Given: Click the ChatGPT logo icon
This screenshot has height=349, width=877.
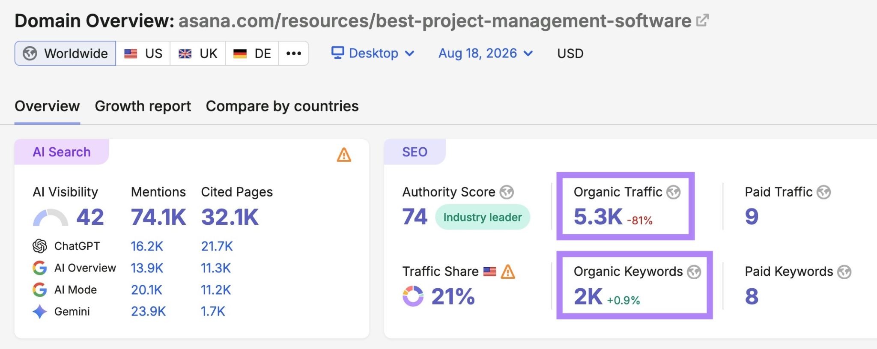Looking at the screenshot, I should pos(40,246).
